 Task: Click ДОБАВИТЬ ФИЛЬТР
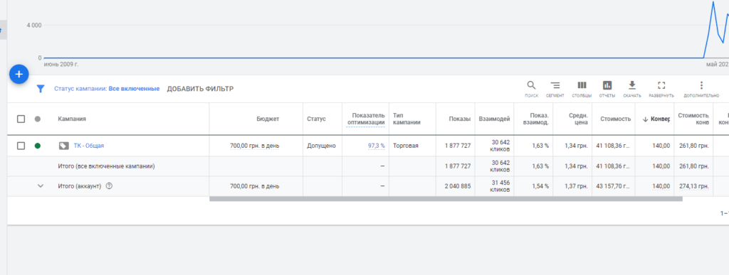(x=200, y=89)
